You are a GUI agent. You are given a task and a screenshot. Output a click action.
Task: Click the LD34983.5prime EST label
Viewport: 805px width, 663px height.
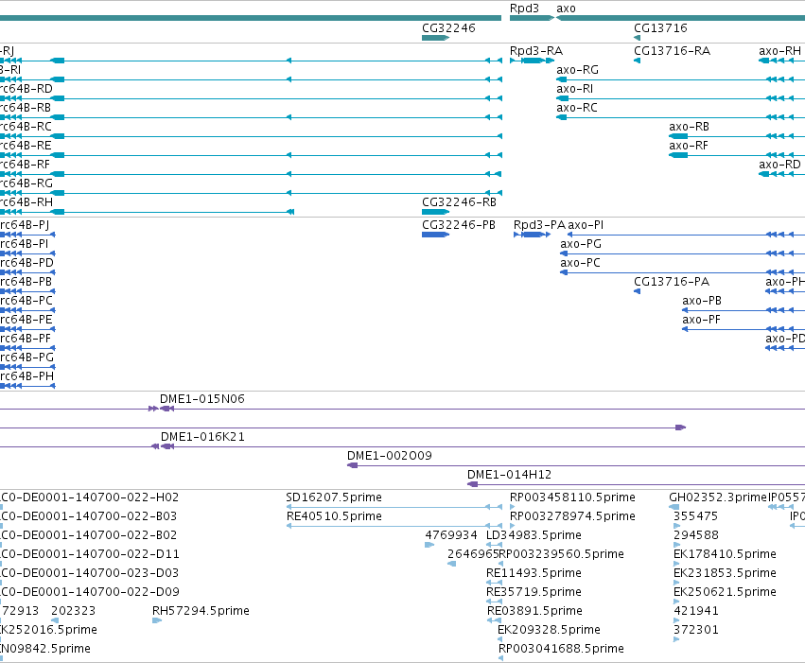tap(534, 535)
